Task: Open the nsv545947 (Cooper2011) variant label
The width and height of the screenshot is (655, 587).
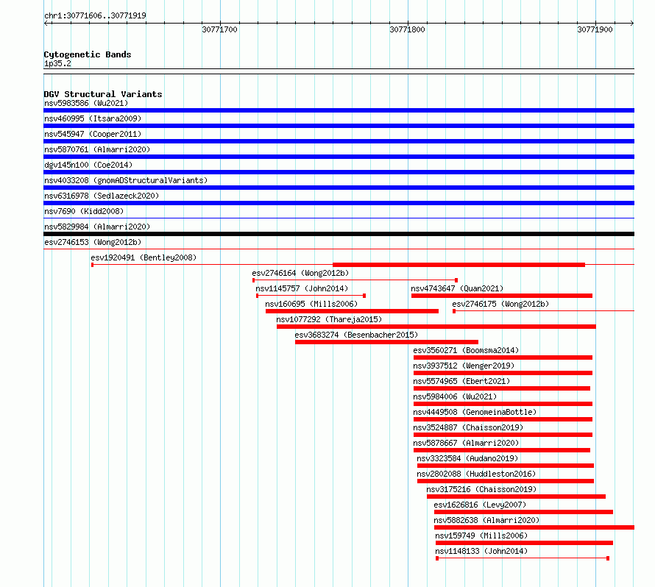Action: [93, 134]
